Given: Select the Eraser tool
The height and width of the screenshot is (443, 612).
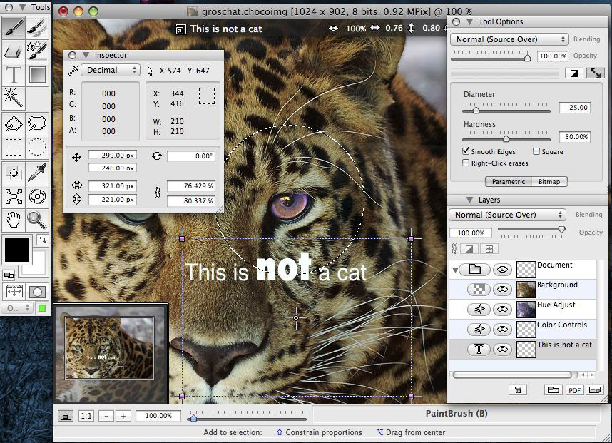Looking at the screenshot, I should click(x=13, y=51).
